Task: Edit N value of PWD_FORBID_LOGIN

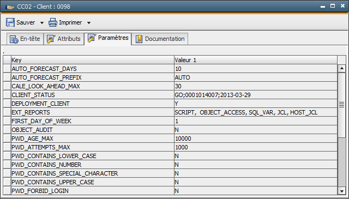Action: pos(256,191)
